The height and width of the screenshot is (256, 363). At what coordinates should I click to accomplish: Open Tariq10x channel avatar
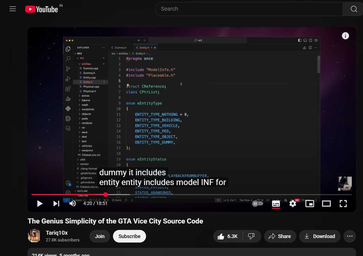coord(34,236)
